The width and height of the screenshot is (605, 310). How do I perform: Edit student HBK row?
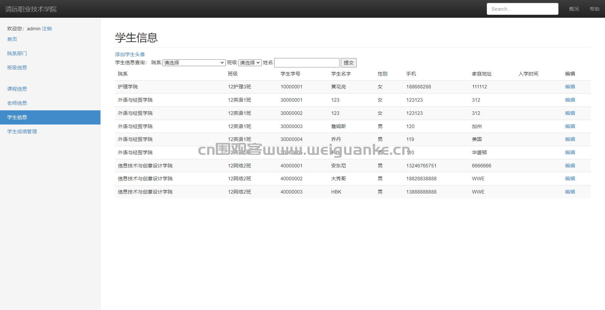pyautogui.click(x=570, y=192)
